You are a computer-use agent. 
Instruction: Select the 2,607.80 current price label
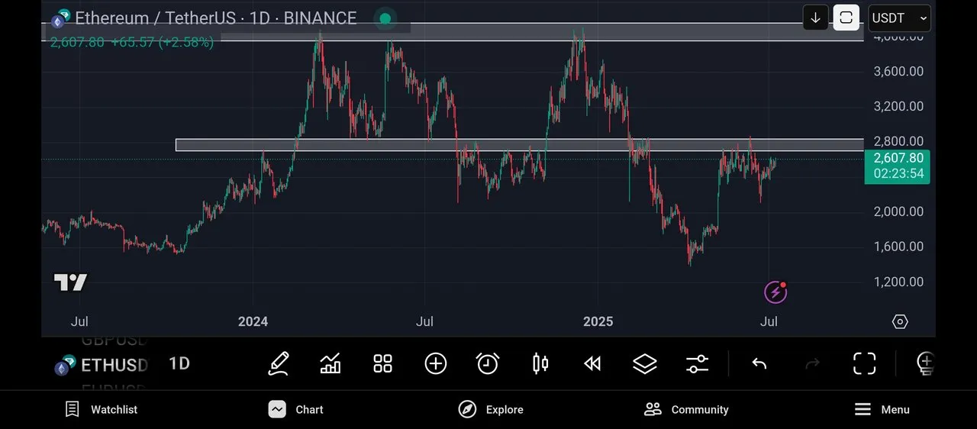(898, 159)
